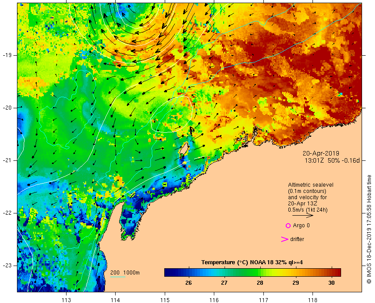
Task: Click the 0.5m/s (1kt 24h) label
Action: (308, 209)
